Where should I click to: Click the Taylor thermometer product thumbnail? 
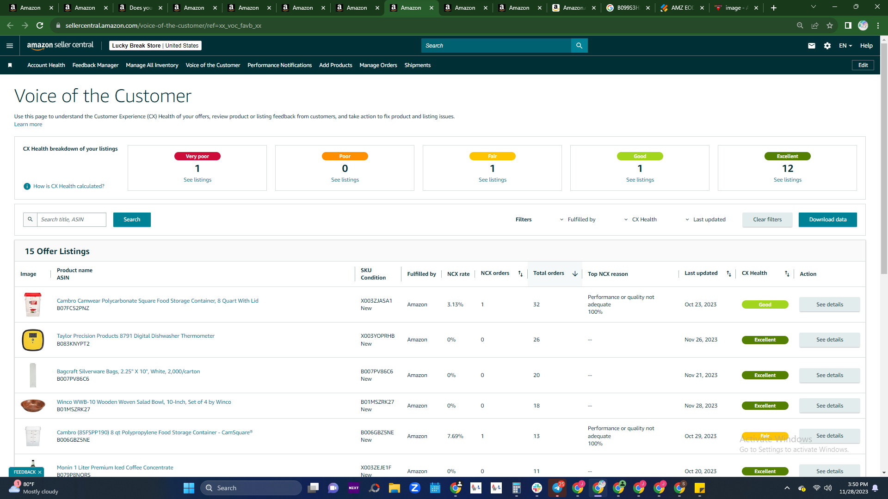pos(33,340)
